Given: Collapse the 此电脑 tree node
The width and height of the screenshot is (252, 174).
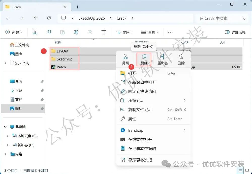Looking at the screenshot, I should click(5, 127).
